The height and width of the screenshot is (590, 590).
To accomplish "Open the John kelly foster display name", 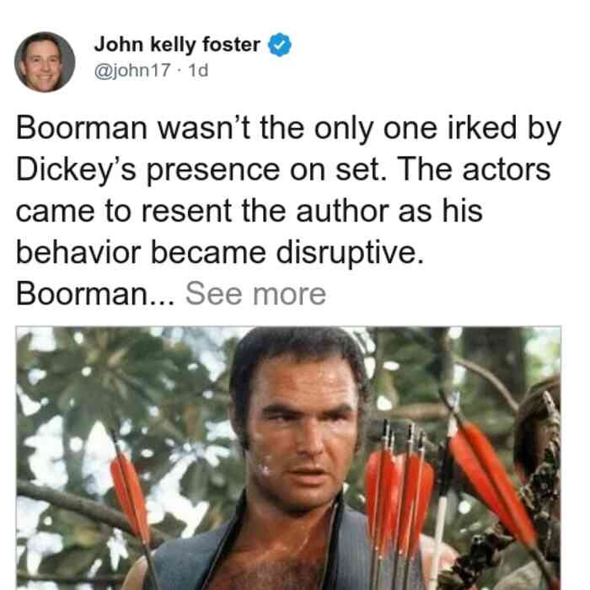I will pos(177,45).
